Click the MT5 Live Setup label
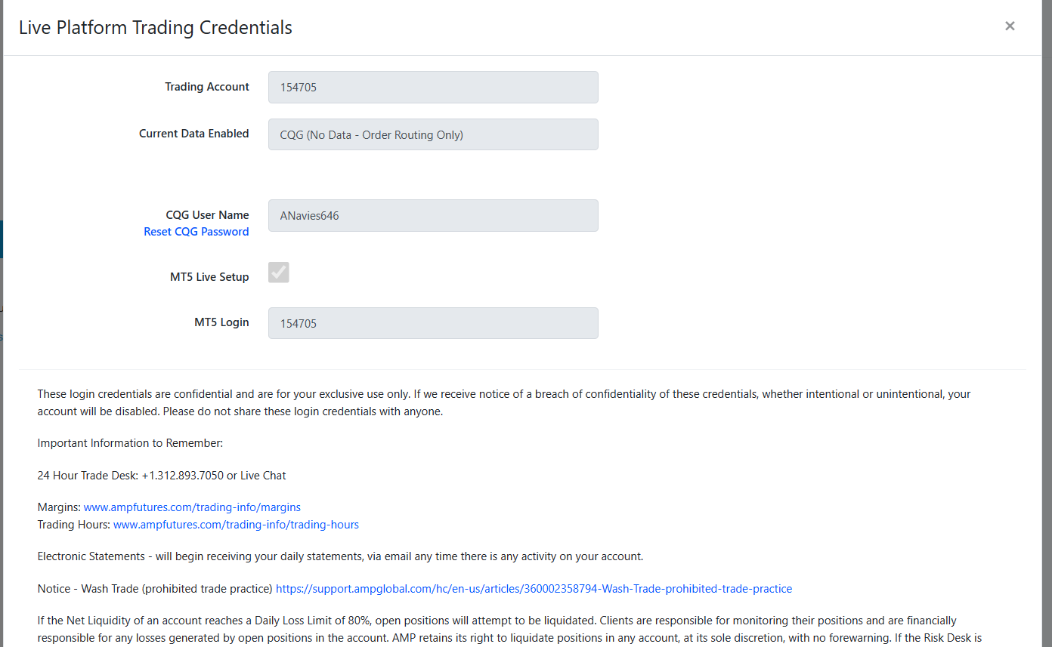This screenshot has height=647, width=1052. [x=209, y=277]
